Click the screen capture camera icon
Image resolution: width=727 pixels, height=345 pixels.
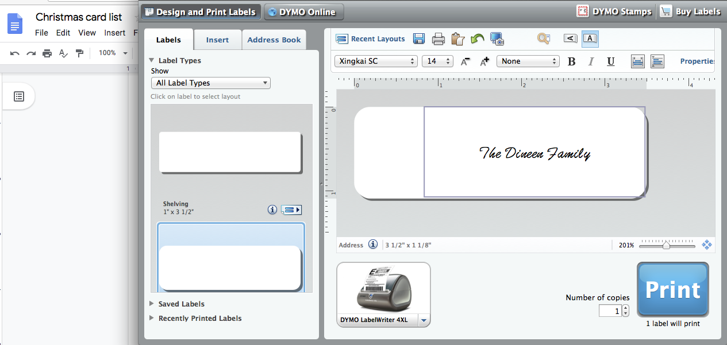(x=497, y=39)
